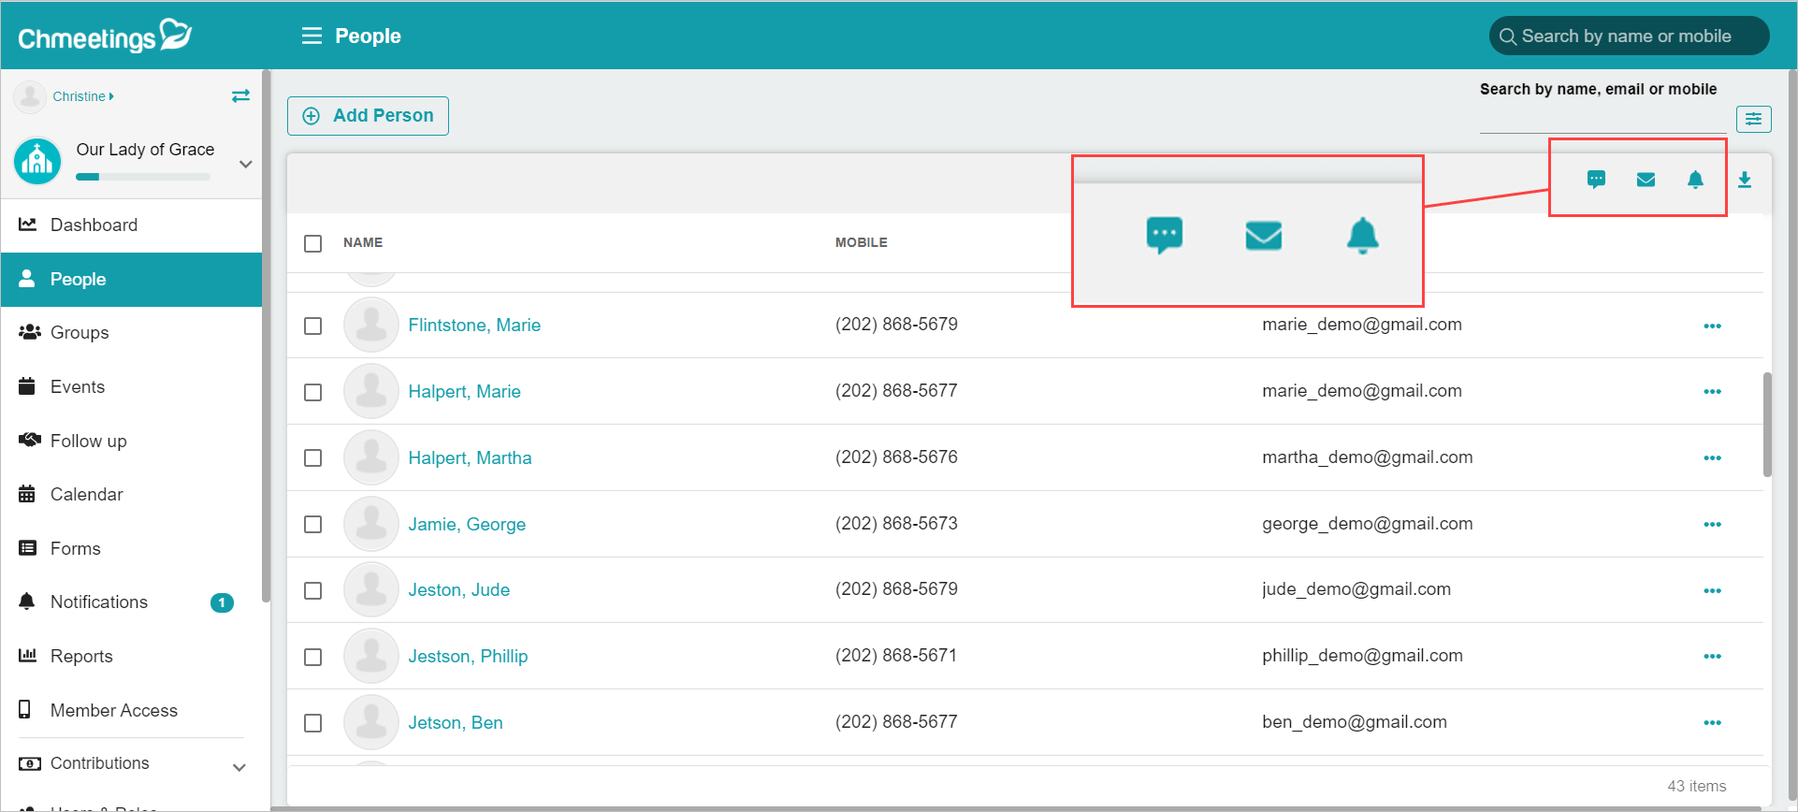
Task: Click Christine's profile avatar
Action: click(30, 95)
